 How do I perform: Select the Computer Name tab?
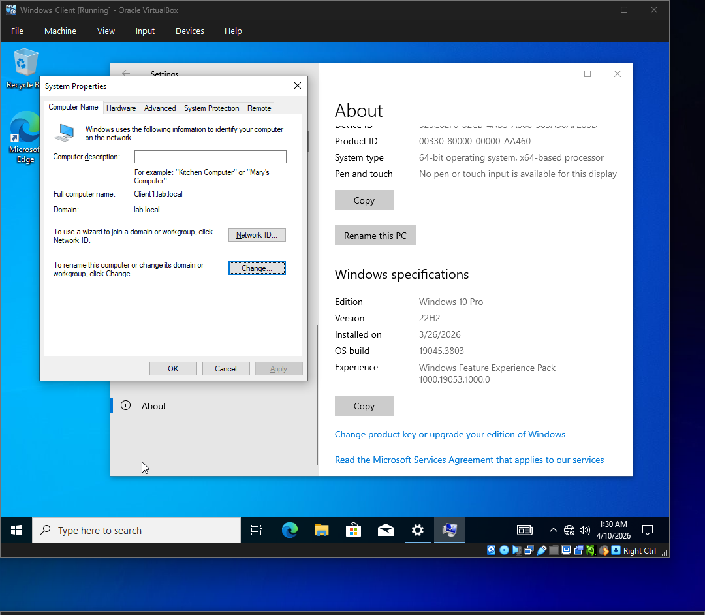[73, 107]
